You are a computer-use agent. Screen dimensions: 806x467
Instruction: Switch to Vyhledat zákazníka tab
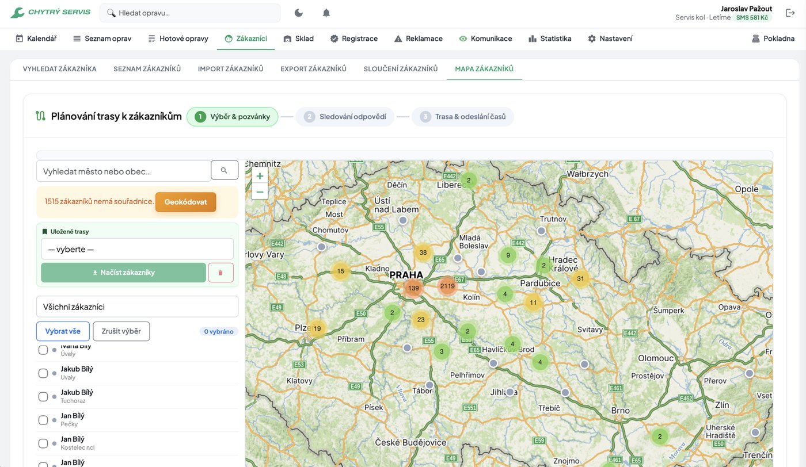[60, 69]
